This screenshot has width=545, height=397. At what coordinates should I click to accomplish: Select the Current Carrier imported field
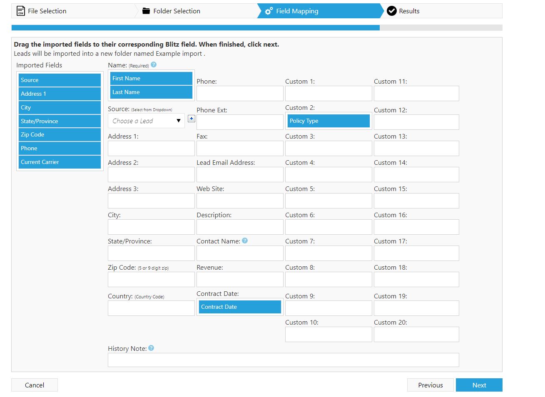60,162
